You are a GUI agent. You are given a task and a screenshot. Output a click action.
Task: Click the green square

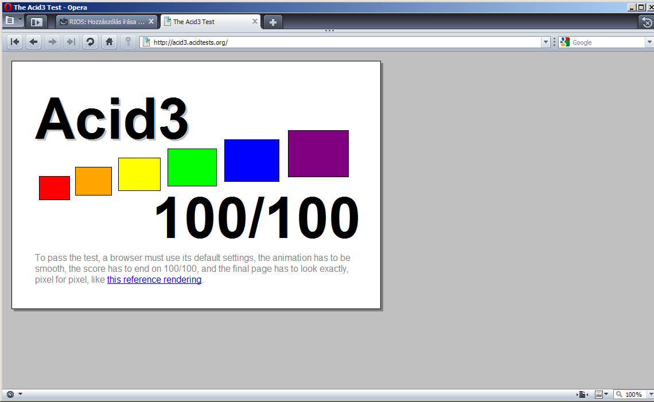click(x=192, y=167)
